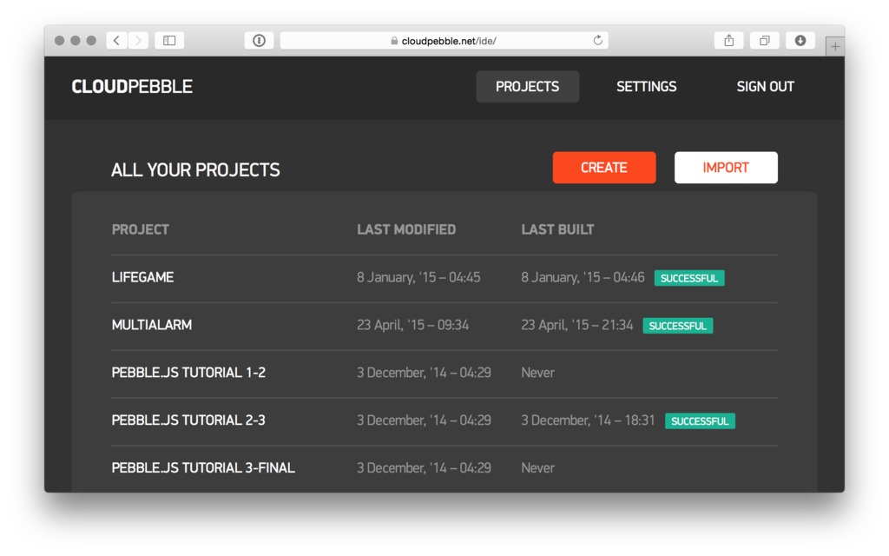Add a new tab with plus button

pyautogui.click(x=835, y=47)
